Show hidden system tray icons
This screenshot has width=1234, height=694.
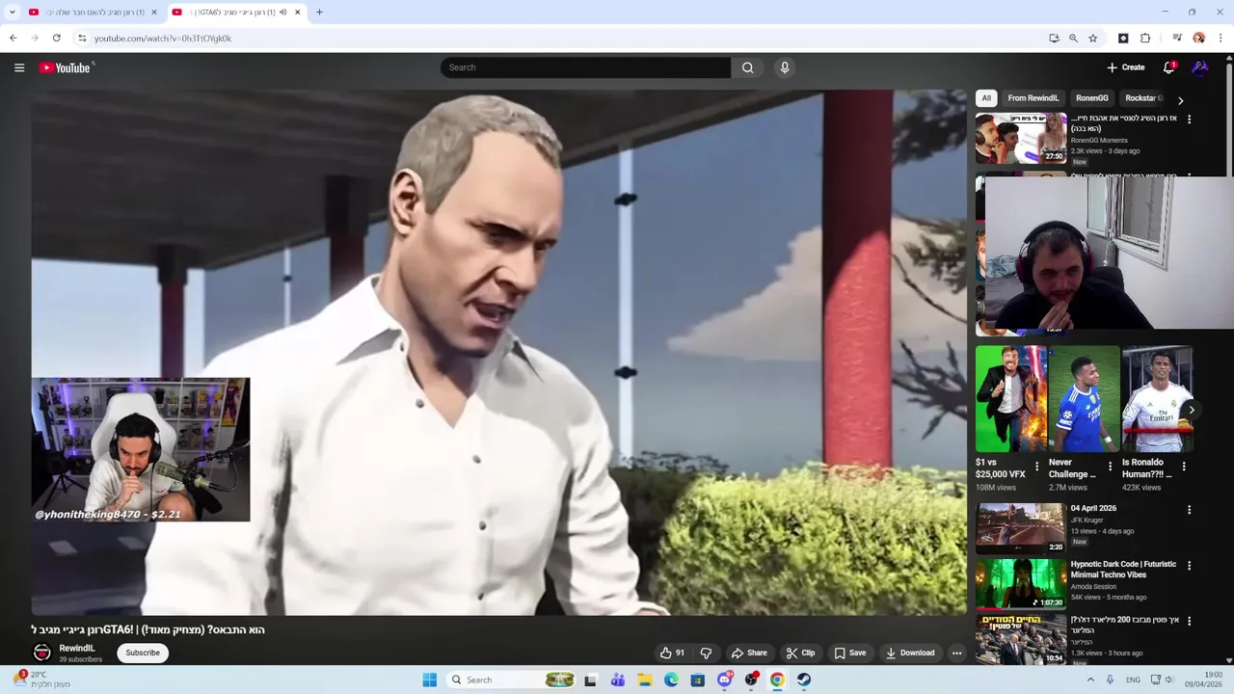point(1090,680)
